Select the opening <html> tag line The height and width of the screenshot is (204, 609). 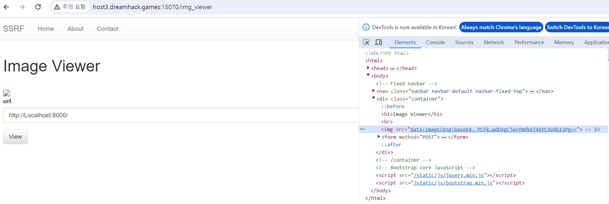point(374,61)
